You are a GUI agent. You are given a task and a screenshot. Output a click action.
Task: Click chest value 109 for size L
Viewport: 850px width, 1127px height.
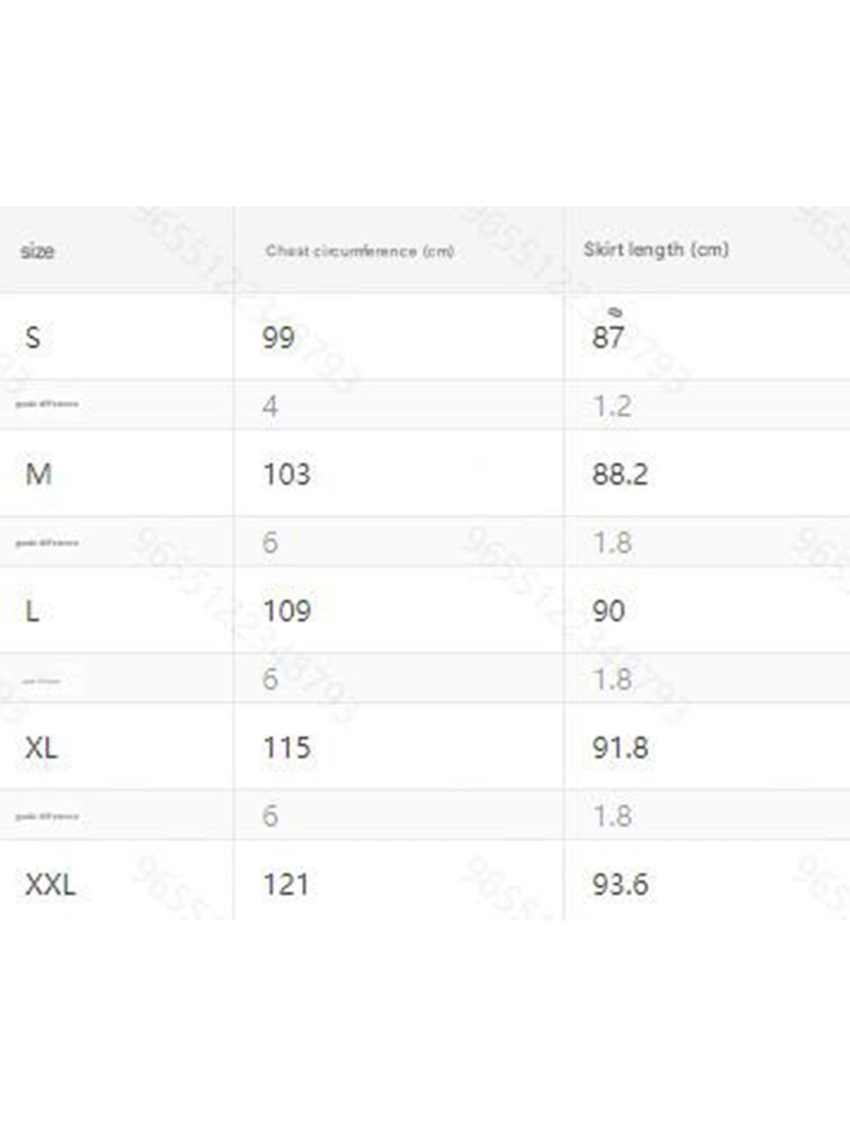coord(287,611)
